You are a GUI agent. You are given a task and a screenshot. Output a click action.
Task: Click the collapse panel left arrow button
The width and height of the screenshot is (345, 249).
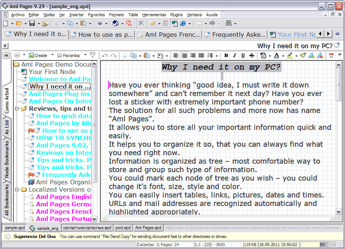pyautogui.click(x=5, y=46)
